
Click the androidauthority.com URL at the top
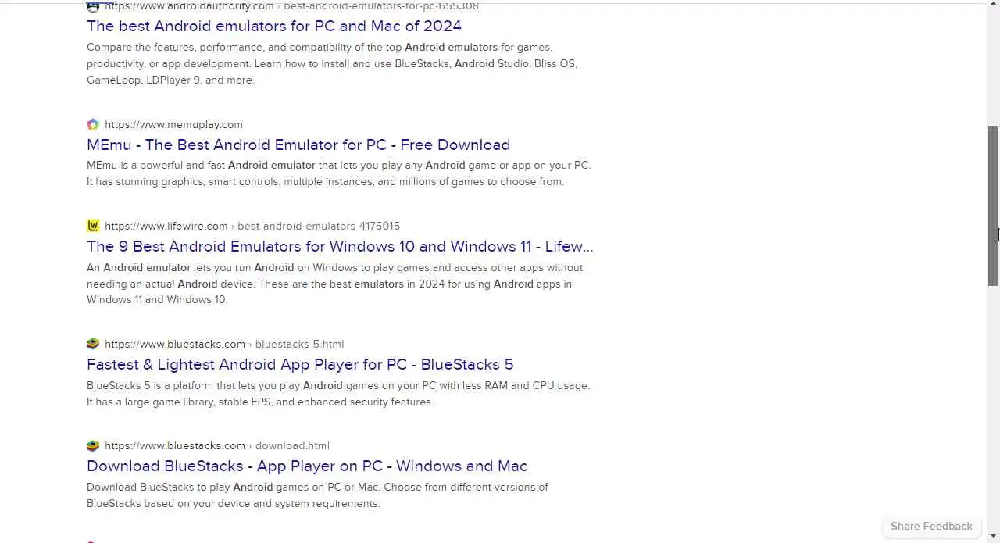tap(291, 6)
